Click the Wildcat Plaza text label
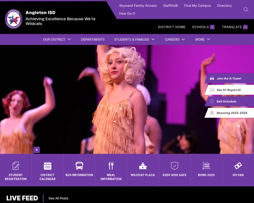Viewport: 254px width, 203px height. pos(143,175)
